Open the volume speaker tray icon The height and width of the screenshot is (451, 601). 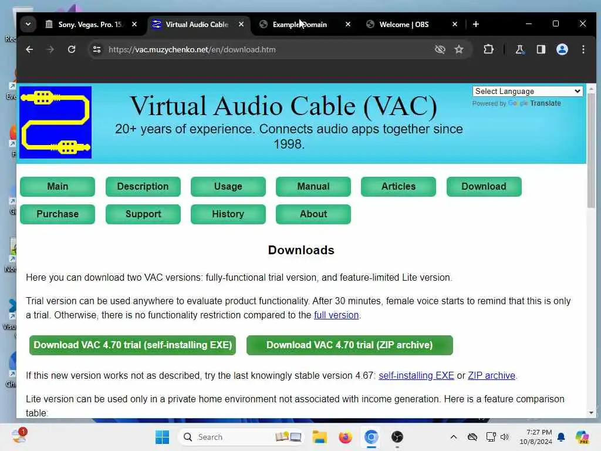click(x=504, y=437)
